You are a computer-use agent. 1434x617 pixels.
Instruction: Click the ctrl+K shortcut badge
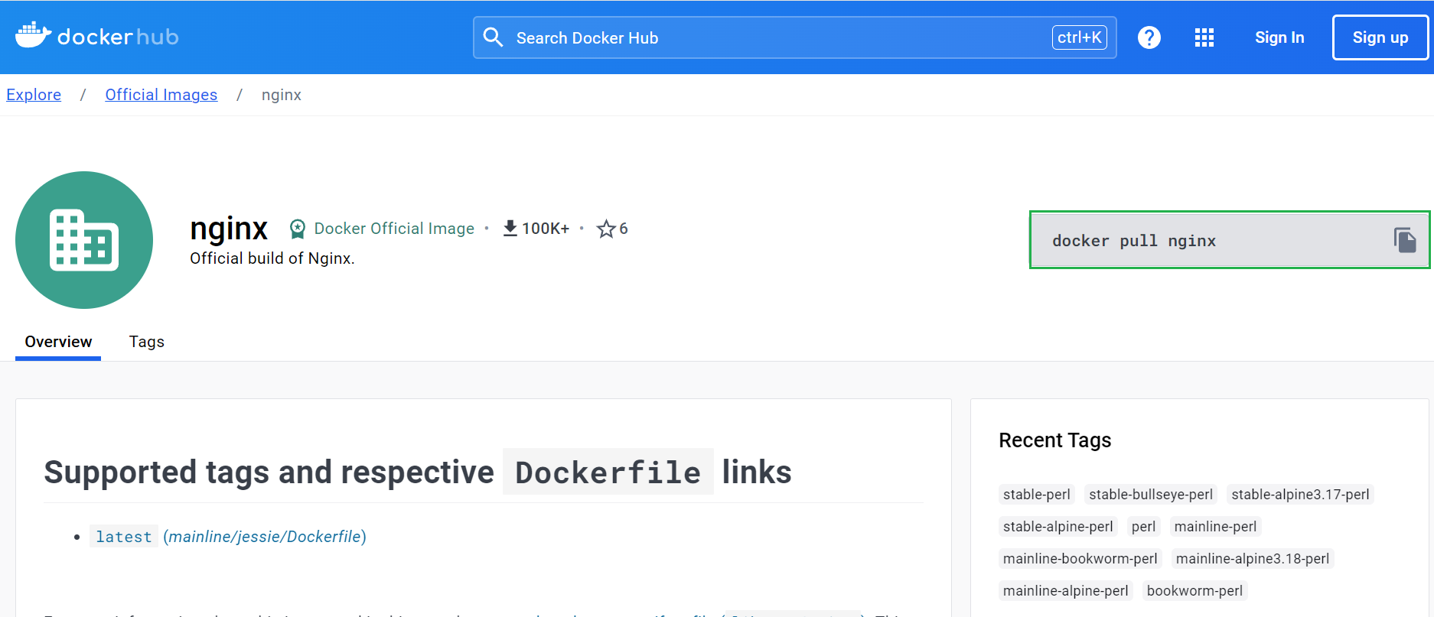coord(1080,37)
